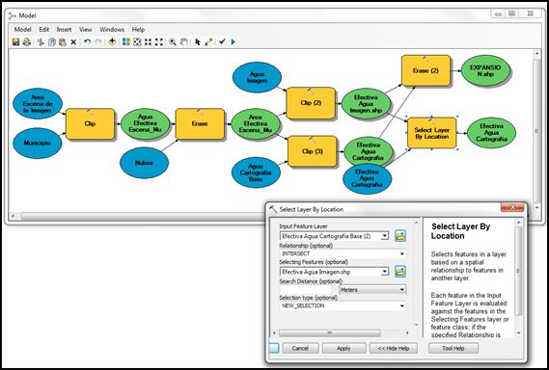Click the Apply button

[x=343, y=348]
